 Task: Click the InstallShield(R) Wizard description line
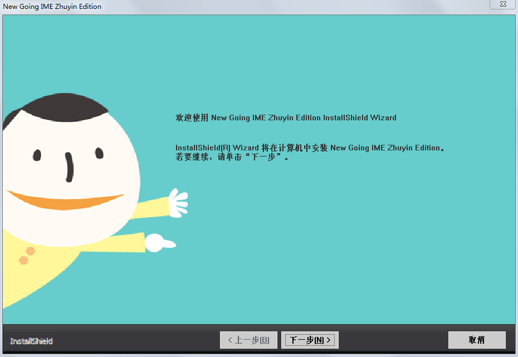(x=310, y=148)
